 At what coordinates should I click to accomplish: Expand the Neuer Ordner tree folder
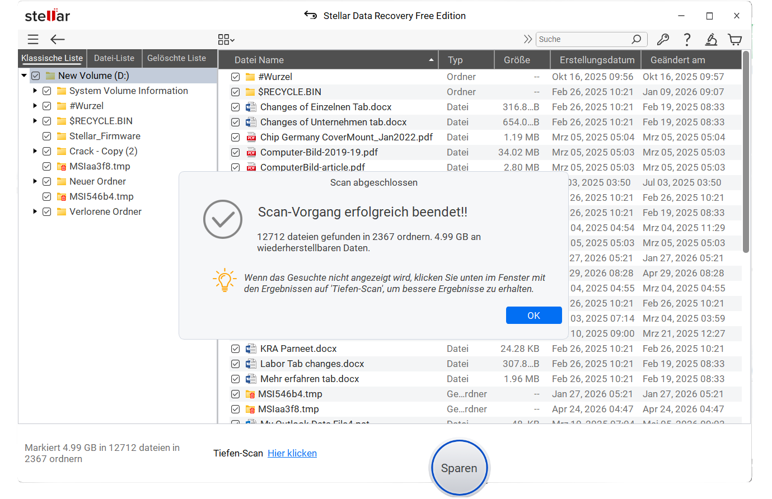pyautogui.click(x=35, y=181)
